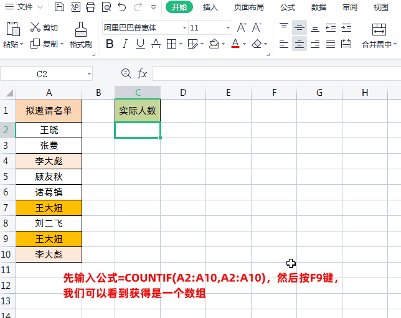Toggle vertical middle alignment
Viewport: 401px width, 318px height.
[300, 27]
